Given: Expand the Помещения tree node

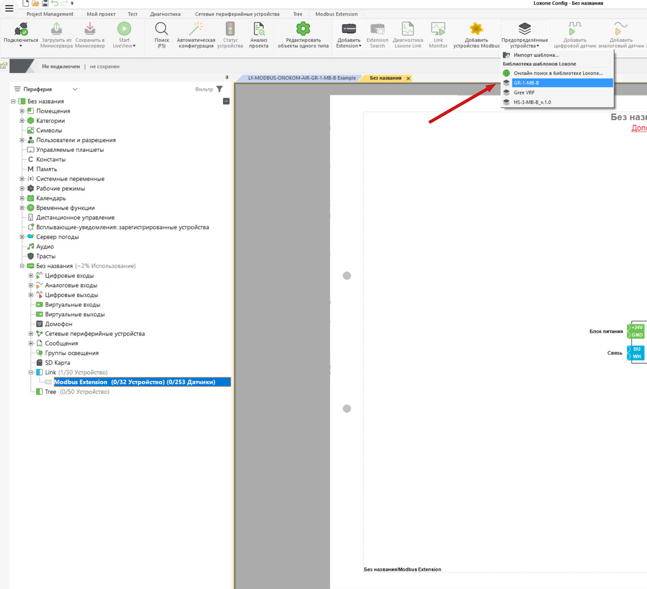Looking at the screenshot, I should (22, 111).
